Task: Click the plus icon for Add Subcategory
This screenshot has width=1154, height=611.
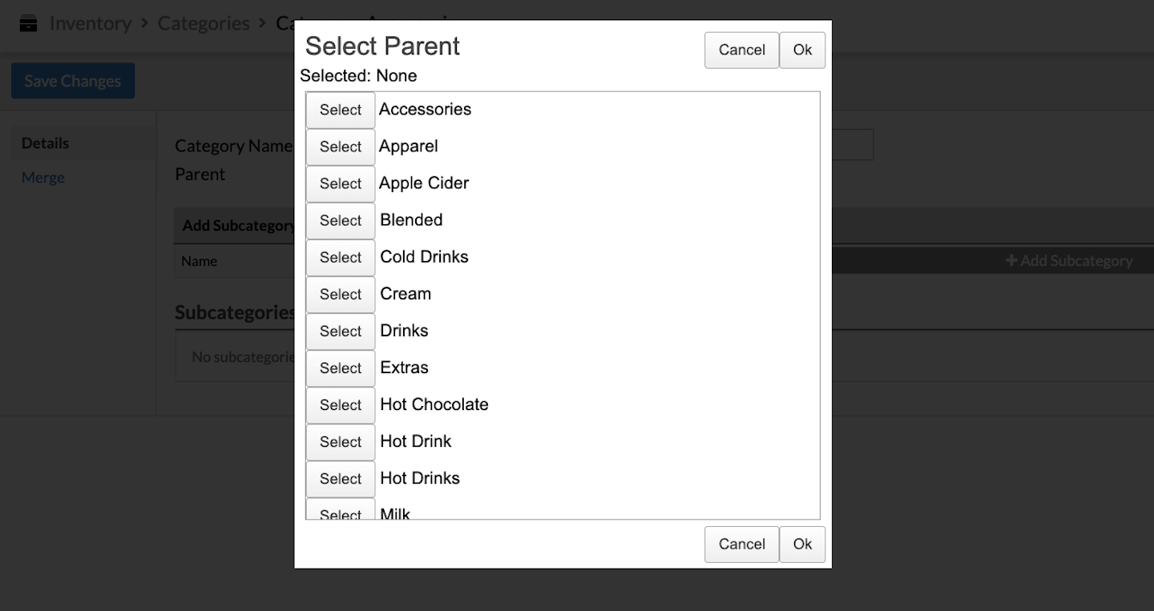Action: (x=1011, y=261)
